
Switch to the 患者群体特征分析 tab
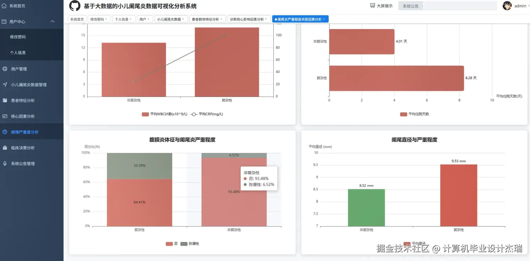[208, 19]
